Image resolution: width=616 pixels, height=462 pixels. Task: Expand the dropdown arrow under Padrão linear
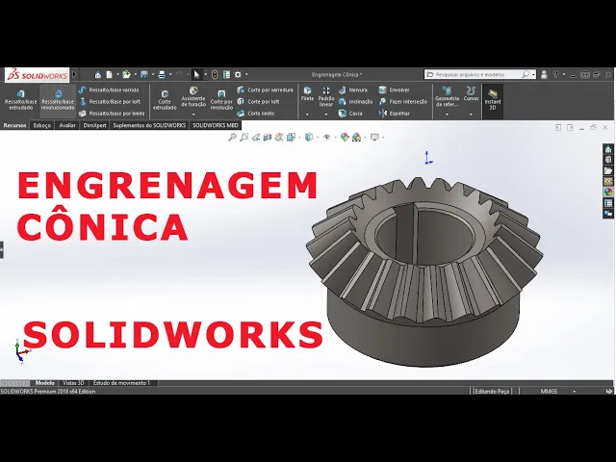click(x=326, y=115)
